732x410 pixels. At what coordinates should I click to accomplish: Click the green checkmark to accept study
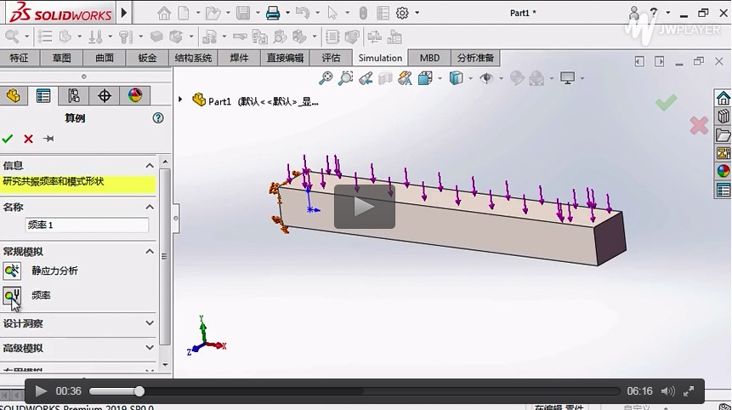[x=8, y=139]
